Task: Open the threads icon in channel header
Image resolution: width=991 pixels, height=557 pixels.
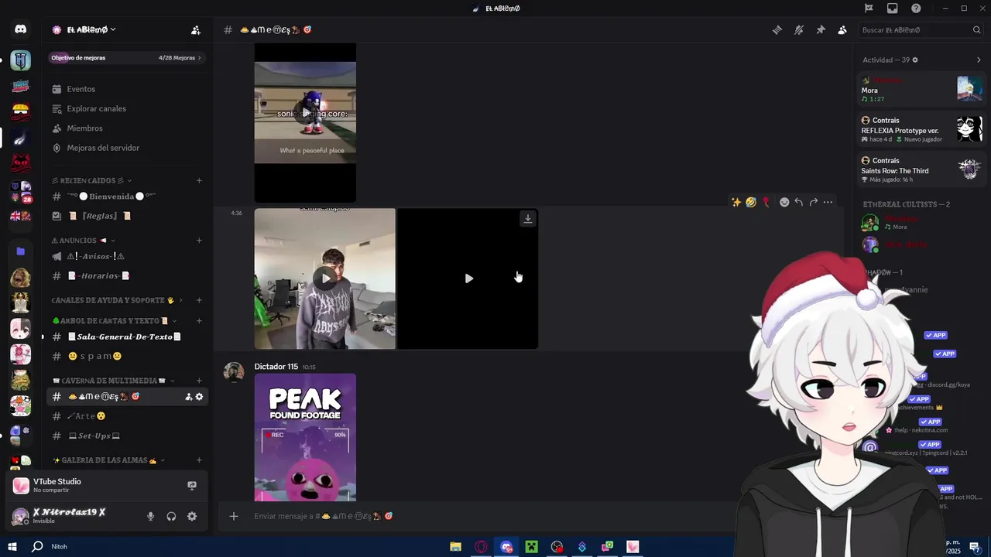Action: (x=777, y=30)
